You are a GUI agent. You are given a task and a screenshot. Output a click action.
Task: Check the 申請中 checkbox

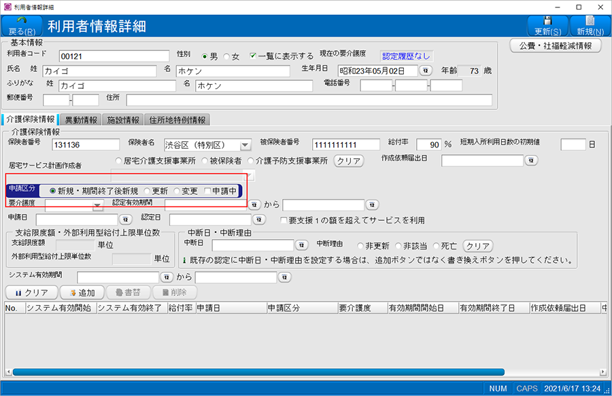coord(207,191)
